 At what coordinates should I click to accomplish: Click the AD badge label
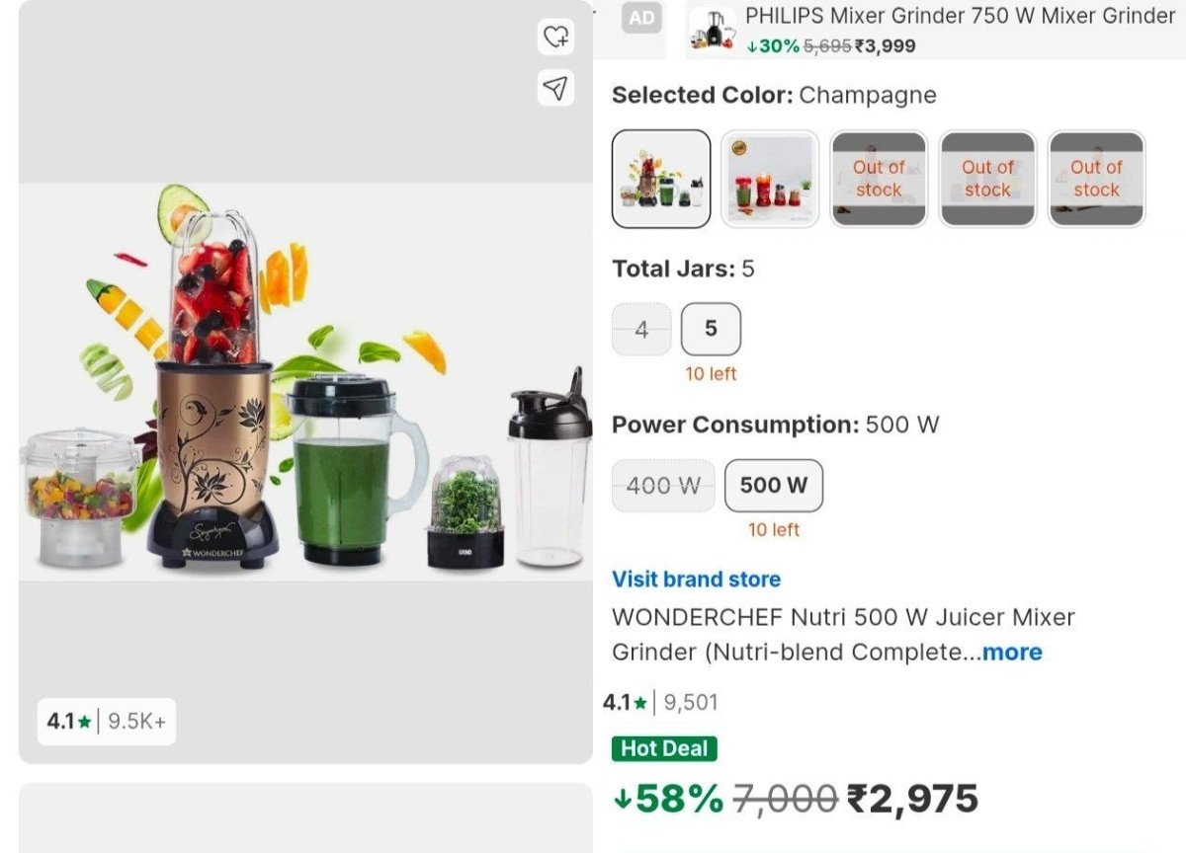641,18
